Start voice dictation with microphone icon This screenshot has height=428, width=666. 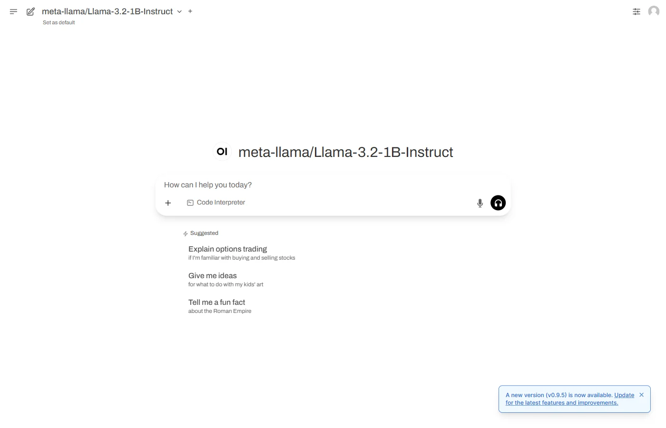480,203
